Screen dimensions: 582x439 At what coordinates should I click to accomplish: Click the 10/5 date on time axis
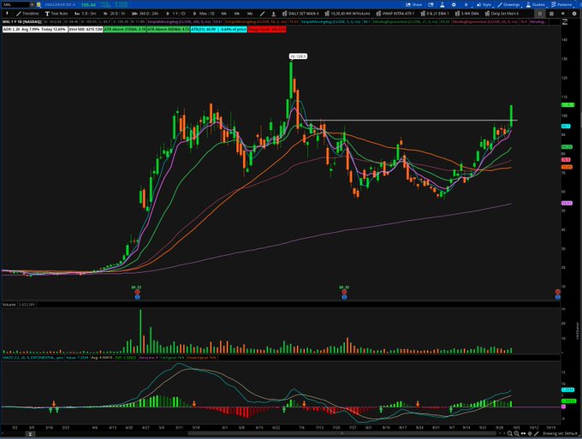pos(516,428)
